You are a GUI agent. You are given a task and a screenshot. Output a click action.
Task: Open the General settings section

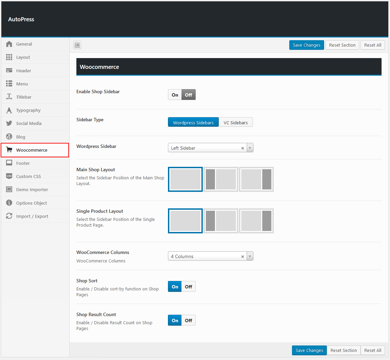35,44
